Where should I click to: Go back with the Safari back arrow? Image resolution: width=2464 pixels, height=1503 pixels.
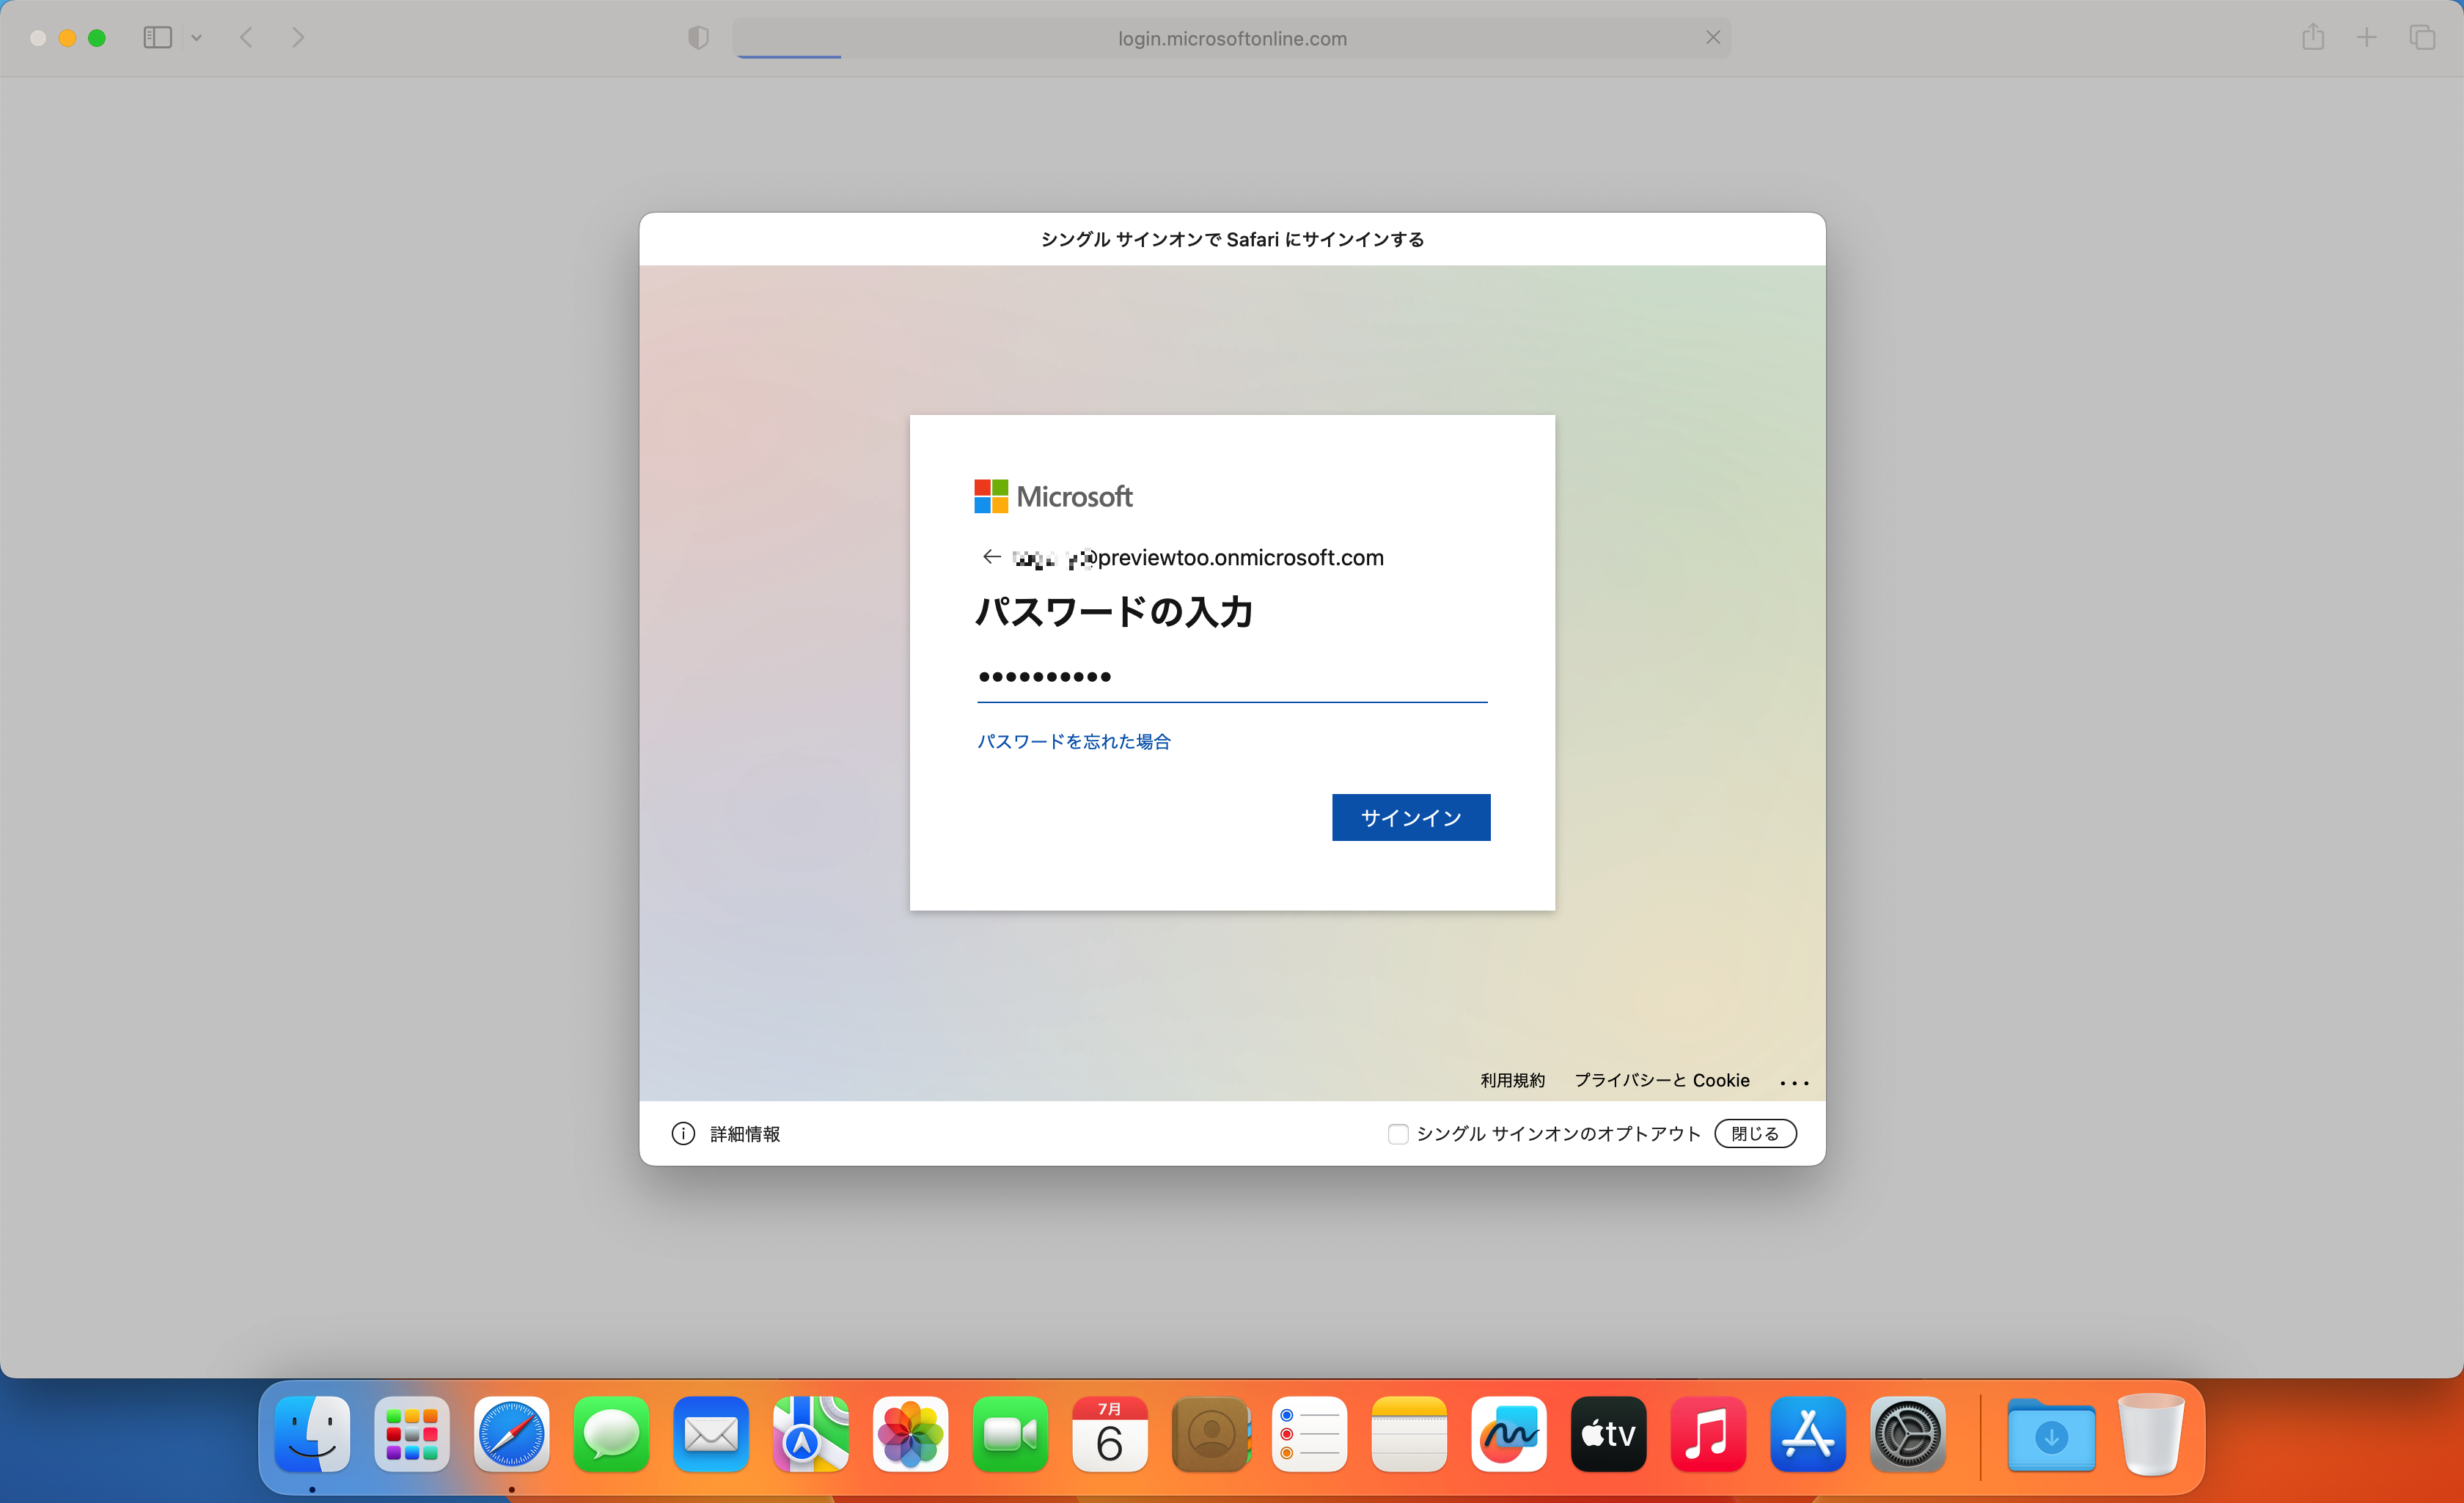pos(246,38)
